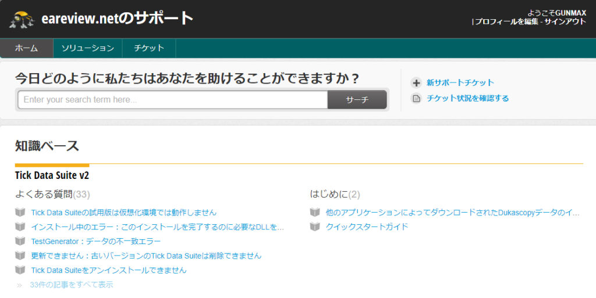The image size is (596, 298).
Task: Click book icon beside the trial version article
Action: (x=20, y=213)
